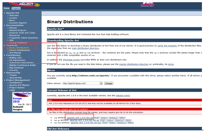208x134 pixels.
Task: Open Mailing Lists in sidebar
Action: point(15,58)
